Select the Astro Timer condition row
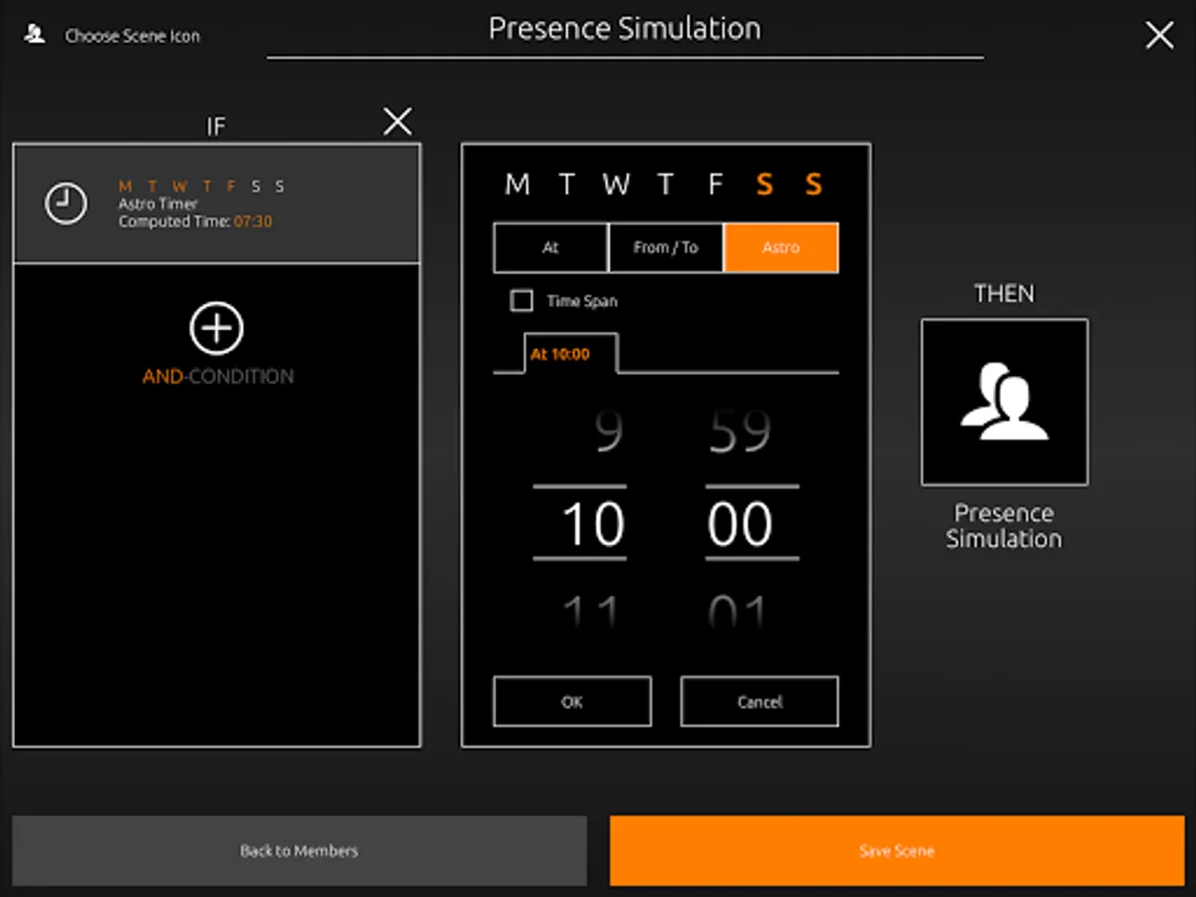This screenshot has width=1196, height=897. point(217,204)
